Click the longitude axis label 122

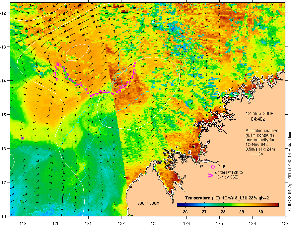click(x=121, y=223)
